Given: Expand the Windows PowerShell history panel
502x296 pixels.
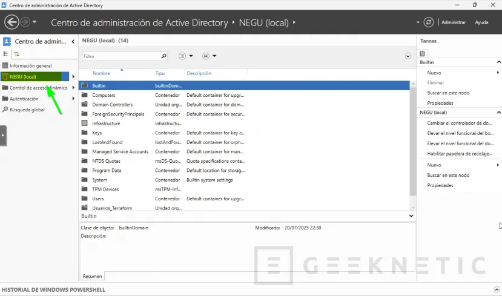Looking at the screenshot, I should click(497, 289).
